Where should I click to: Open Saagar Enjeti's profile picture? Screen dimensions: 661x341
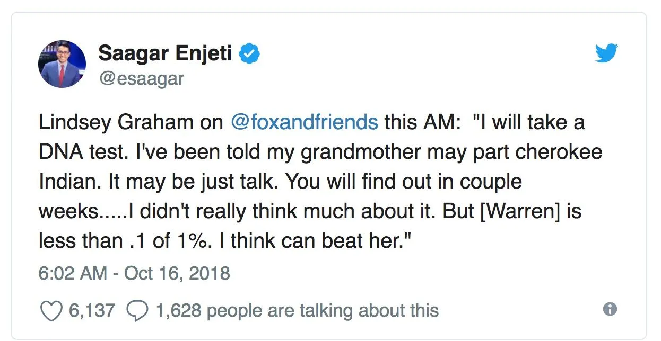pyautogui.click(x=62, y=64)
